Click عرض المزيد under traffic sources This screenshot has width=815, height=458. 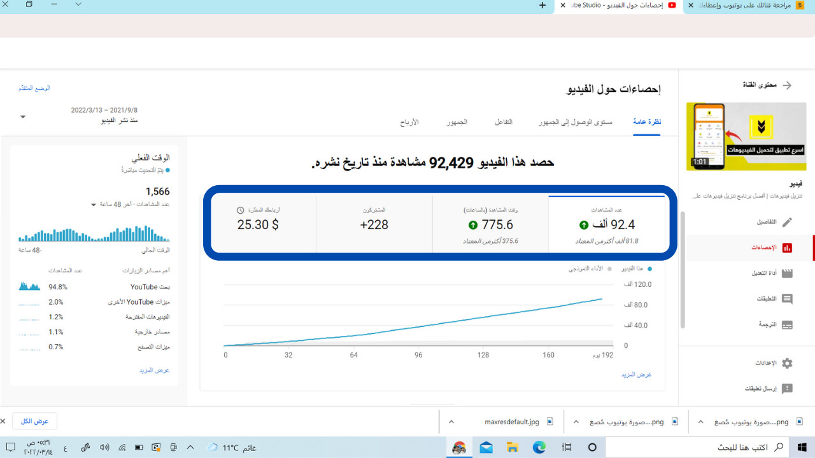click(x=154, y=370)
